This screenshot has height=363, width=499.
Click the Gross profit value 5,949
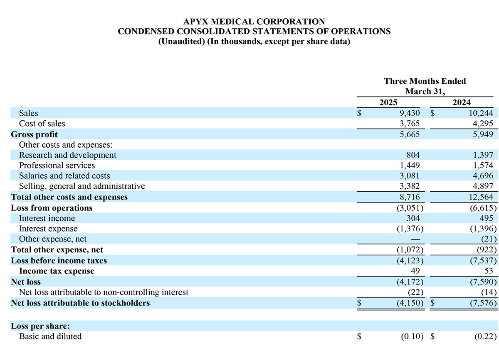tap(482, 134)
